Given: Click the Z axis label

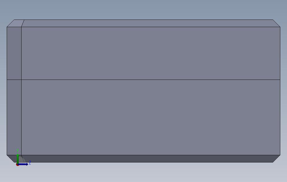Looking at the screenshot, I should click(30, 163).
